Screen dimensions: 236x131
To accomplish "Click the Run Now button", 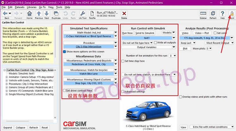I will 127,33.
